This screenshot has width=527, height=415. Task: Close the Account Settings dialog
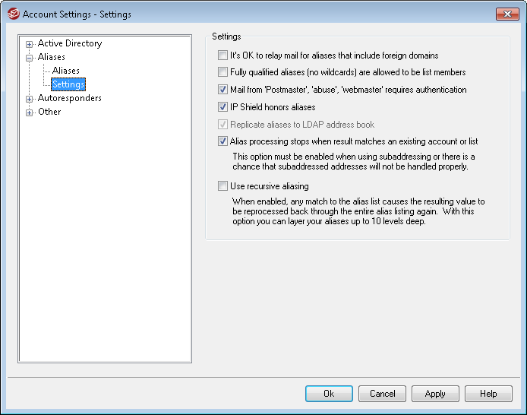click(x=506, y=14)
